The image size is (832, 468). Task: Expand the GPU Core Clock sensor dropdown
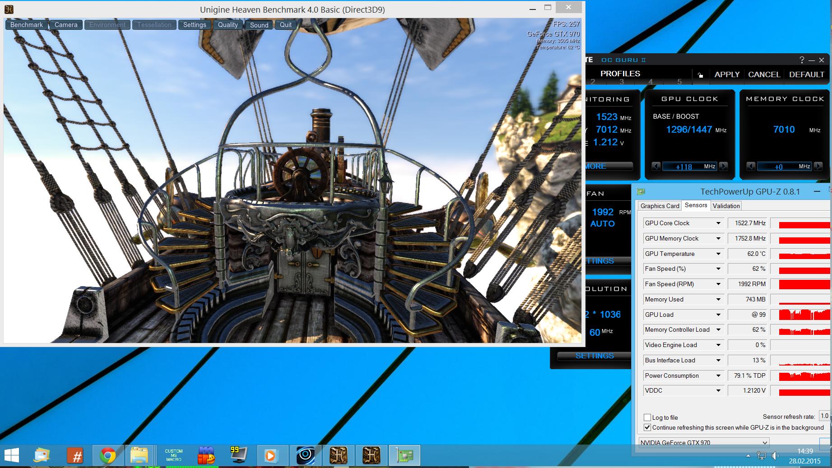click(718, 223)
